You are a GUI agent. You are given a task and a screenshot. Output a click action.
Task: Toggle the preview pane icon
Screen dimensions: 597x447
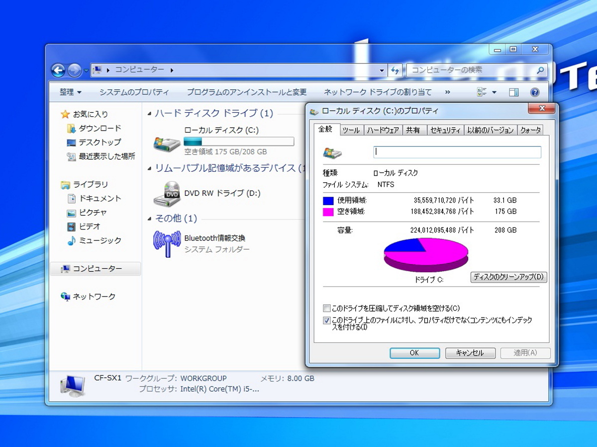tap(514, 92)
